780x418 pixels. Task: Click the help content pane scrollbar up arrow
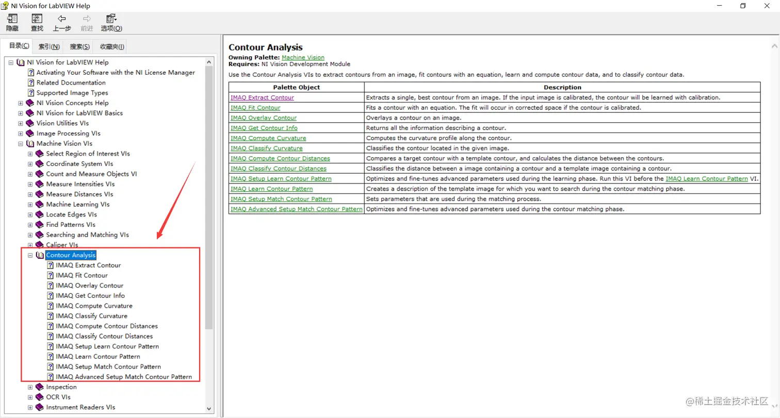coord(775,46)
